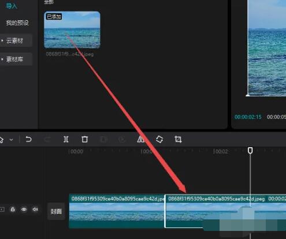The height and width of the screenshot is (239, 286).
Task: Click the delete trash icon
Action: tap(84, 139)
